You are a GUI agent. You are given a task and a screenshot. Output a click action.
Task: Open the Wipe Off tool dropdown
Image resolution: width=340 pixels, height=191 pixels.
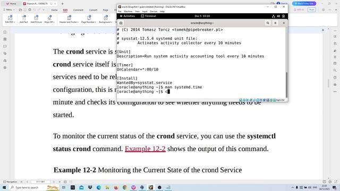point(49,19)
